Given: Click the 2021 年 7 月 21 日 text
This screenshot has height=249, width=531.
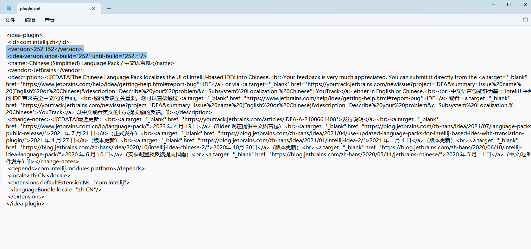Looking at the screenshot, I should (74, 133).
